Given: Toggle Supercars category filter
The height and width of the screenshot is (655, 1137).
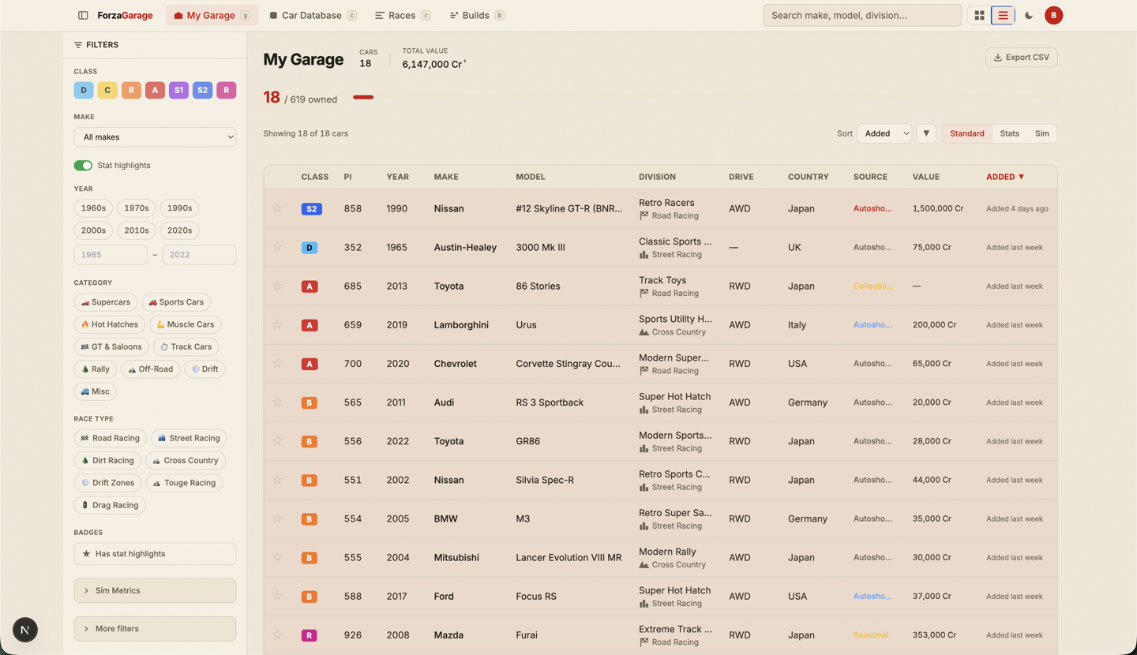Looking at the screenshot, I should tap(106, 302).
